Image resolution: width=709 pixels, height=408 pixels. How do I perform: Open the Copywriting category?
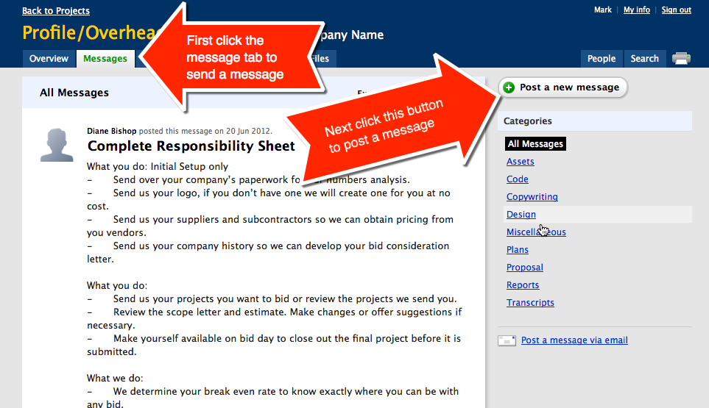[532, 197]
